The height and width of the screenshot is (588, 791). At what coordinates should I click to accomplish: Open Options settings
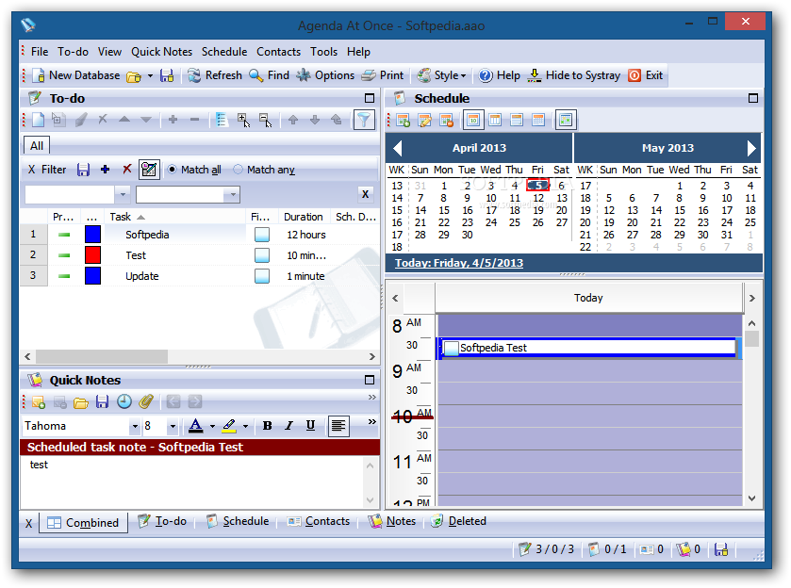325,75
